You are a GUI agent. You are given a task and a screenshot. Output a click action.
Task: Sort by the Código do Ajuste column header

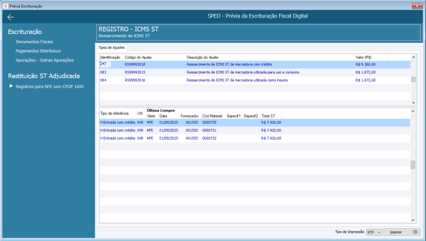coord(154,57)
